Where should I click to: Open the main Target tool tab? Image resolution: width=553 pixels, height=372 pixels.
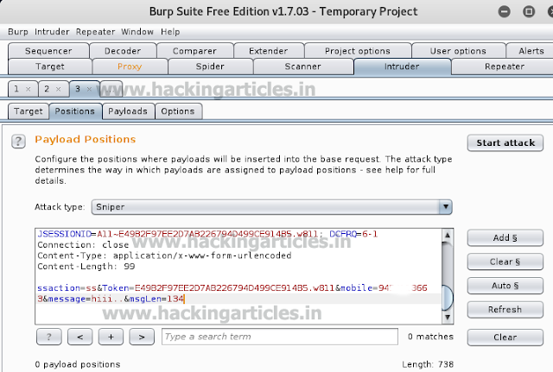click(50, 66)
